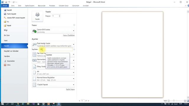Click the info icon beside Yazıcı heading
Viewport: 189px width, 106px height.
[74, 25]
